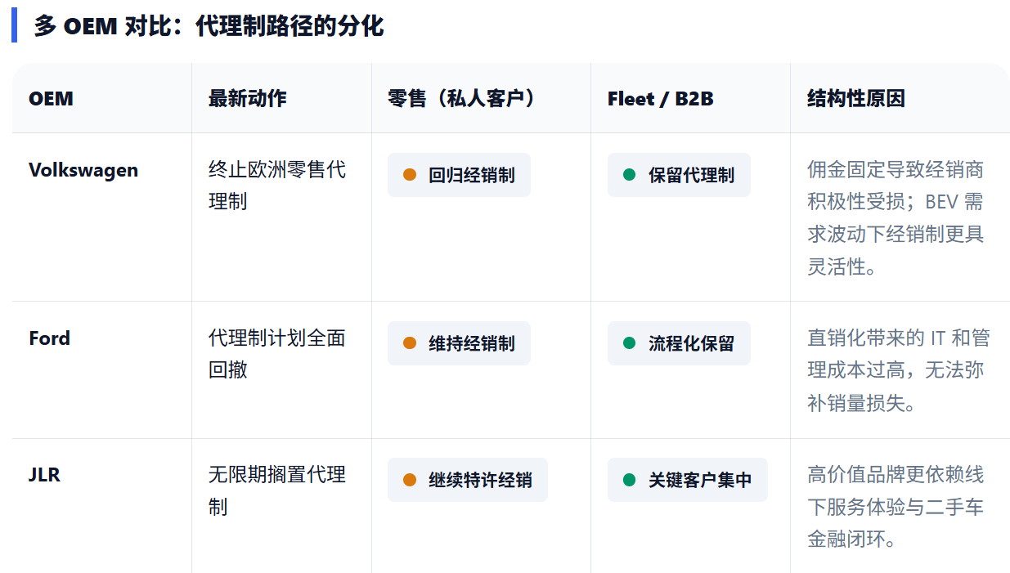Viewport: 1010px width, 573px height.
Task: Select the 保留代理制 status badge
Action: pos(679,175)
